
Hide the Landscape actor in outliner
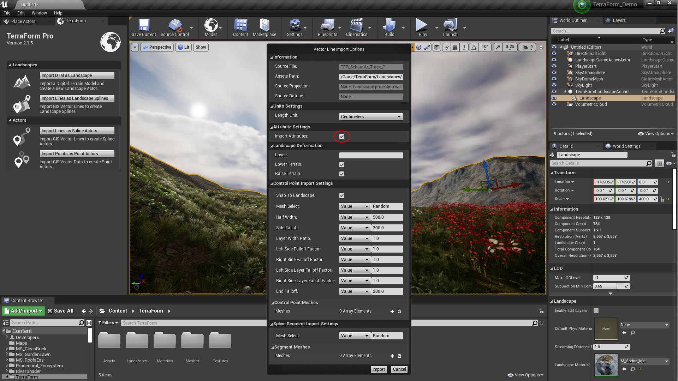554,98
